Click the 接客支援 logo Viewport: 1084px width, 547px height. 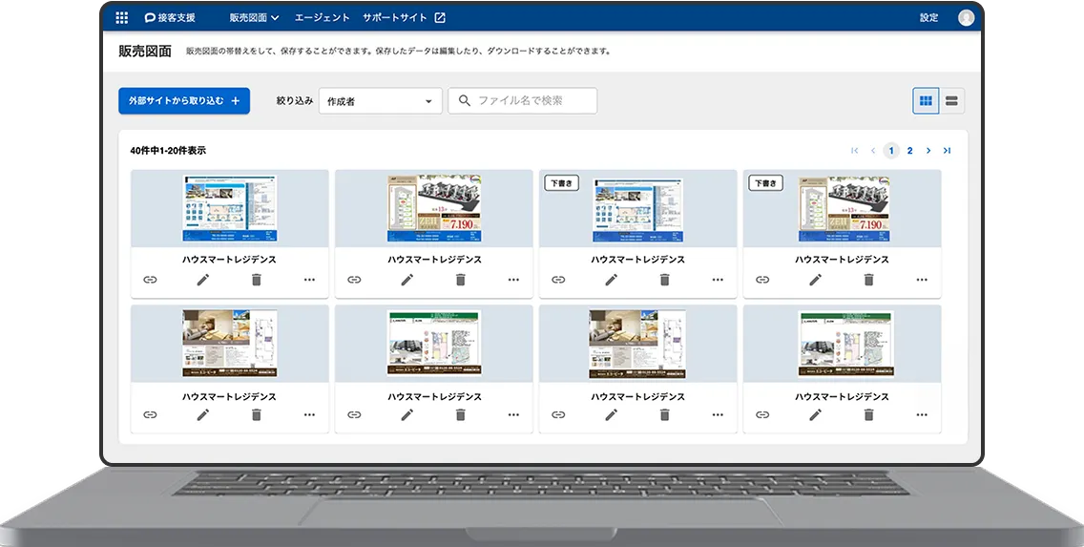[x=170, y=18]
